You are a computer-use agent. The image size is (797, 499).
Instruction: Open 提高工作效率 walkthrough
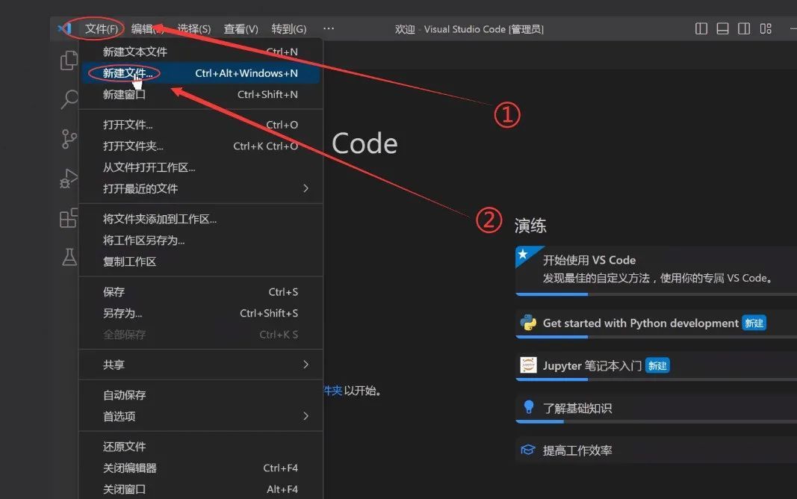(x=657, y=450)
